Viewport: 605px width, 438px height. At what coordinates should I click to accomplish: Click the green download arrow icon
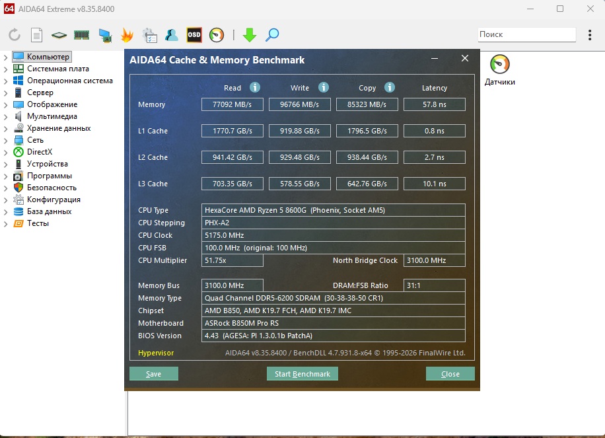250,35
